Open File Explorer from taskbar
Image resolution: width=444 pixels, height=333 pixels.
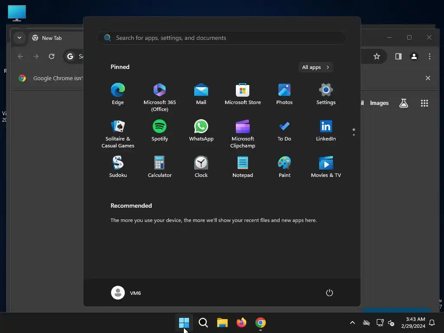pos(222,323)
